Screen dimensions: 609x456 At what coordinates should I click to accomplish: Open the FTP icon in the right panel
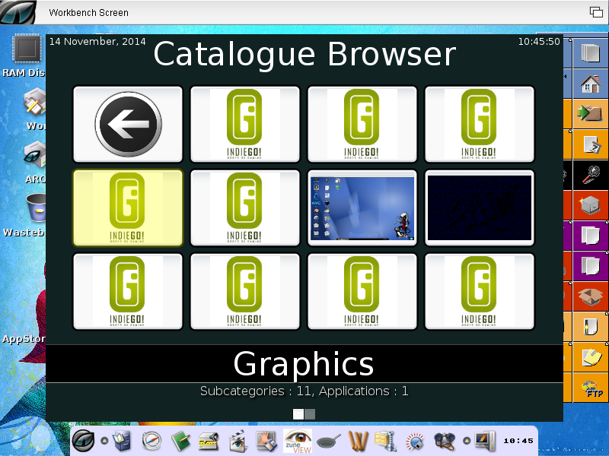pyautogui.click(x=592, y=388)
